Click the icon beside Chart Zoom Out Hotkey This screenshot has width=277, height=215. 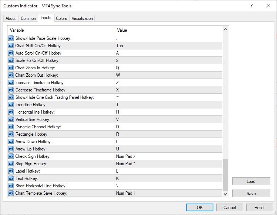(x=11, y=76)
